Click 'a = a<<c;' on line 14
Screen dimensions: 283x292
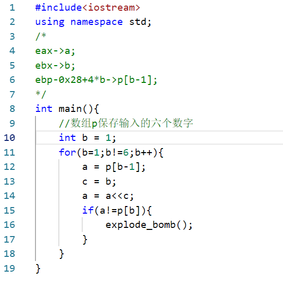[108, 196]
